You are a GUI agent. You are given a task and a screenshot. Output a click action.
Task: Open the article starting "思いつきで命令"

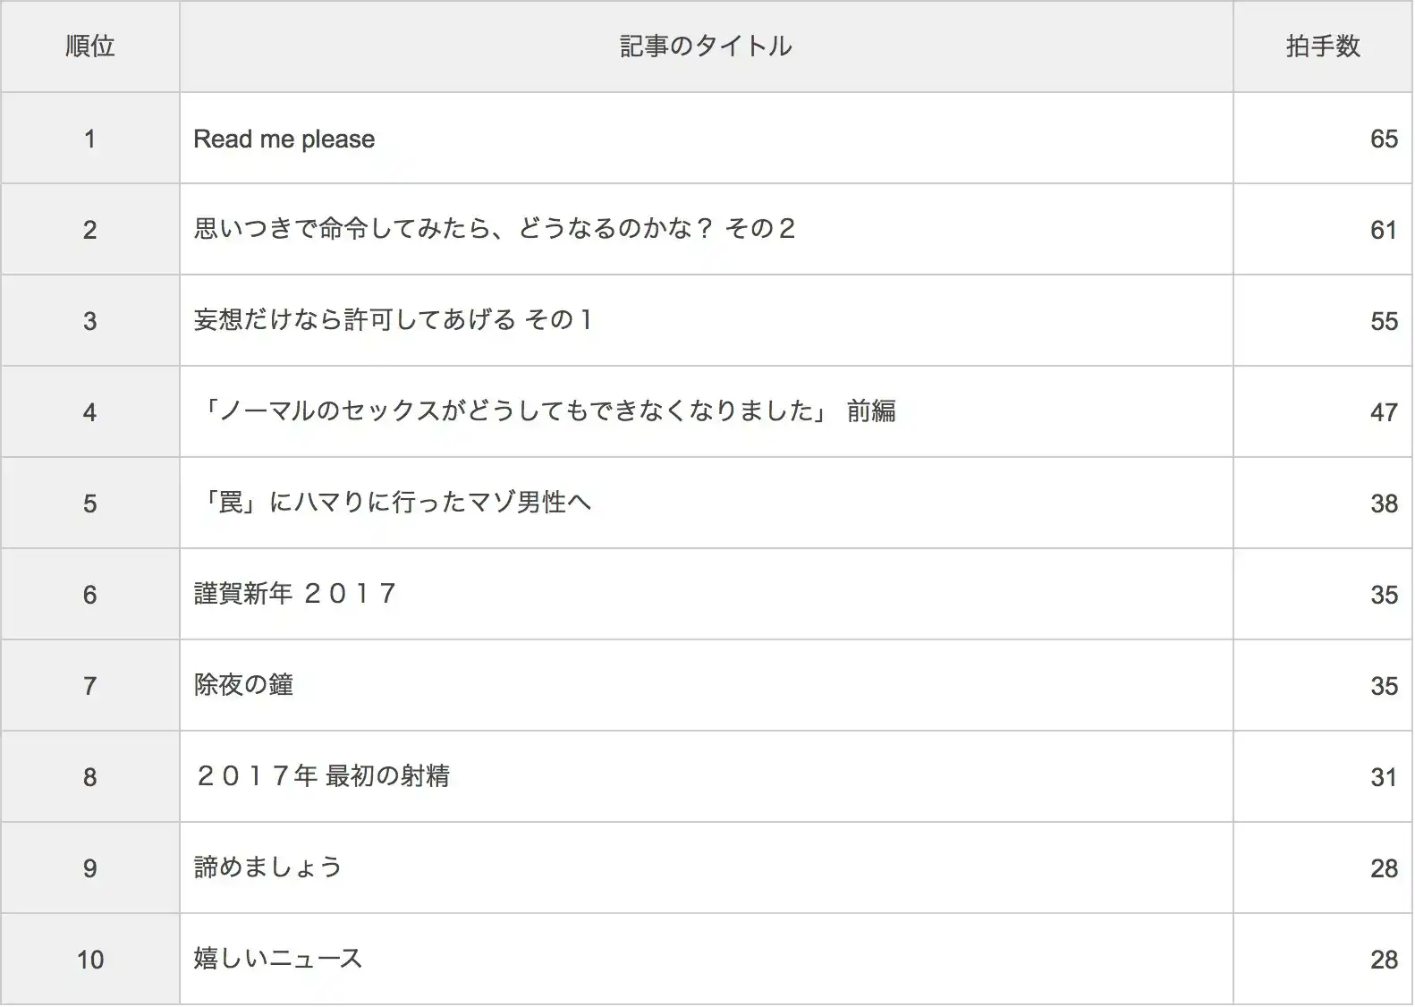(494, 230)
